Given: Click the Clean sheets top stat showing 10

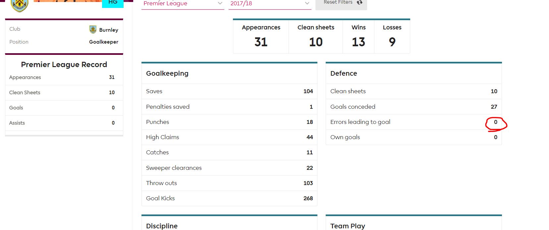Looking at the screenshot, I should pos(316,36).
